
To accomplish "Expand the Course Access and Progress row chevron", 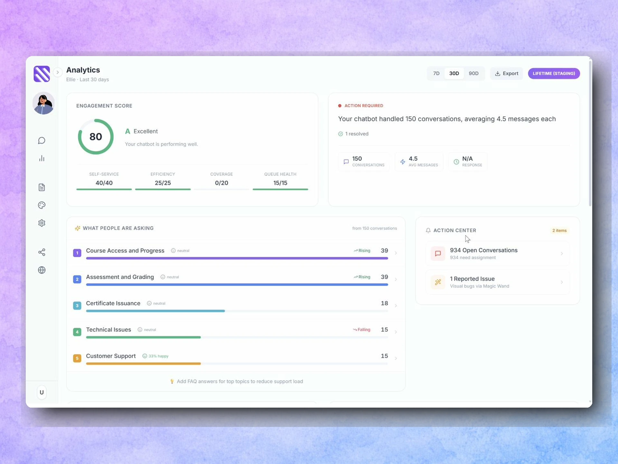I will (396, 253).
